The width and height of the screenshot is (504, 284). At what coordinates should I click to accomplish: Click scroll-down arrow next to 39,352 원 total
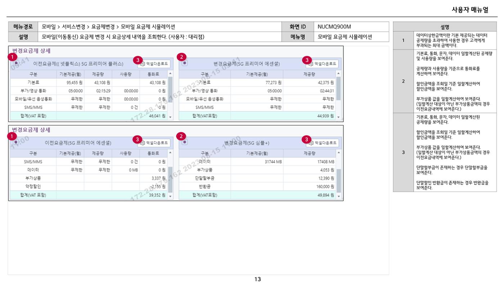pyautogui.click(x=170, y=196)
